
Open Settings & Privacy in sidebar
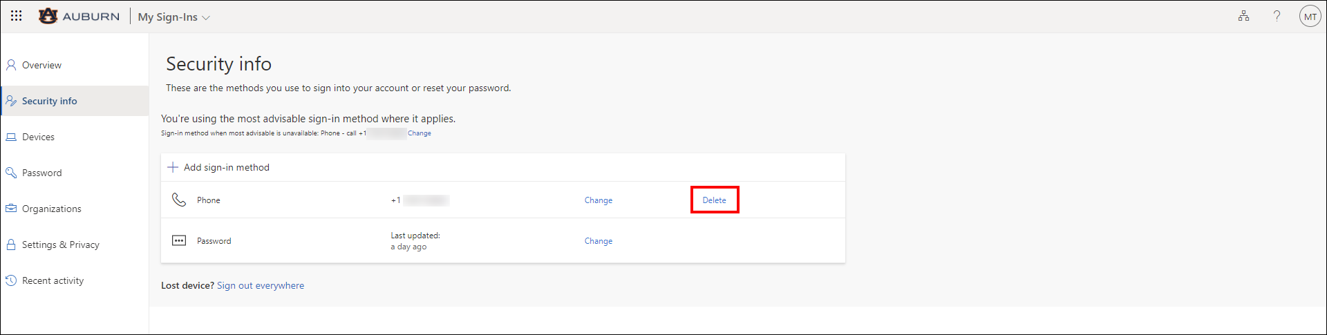click(75, 245)
